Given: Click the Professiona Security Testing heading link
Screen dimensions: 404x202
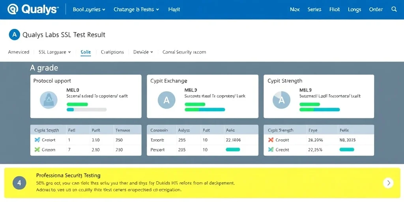Looking at the screenshot, I should coord(68,176).
